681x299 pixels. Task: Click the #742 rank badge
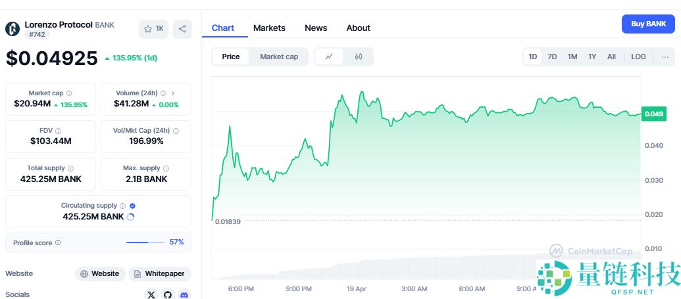[x=37, y=34]
